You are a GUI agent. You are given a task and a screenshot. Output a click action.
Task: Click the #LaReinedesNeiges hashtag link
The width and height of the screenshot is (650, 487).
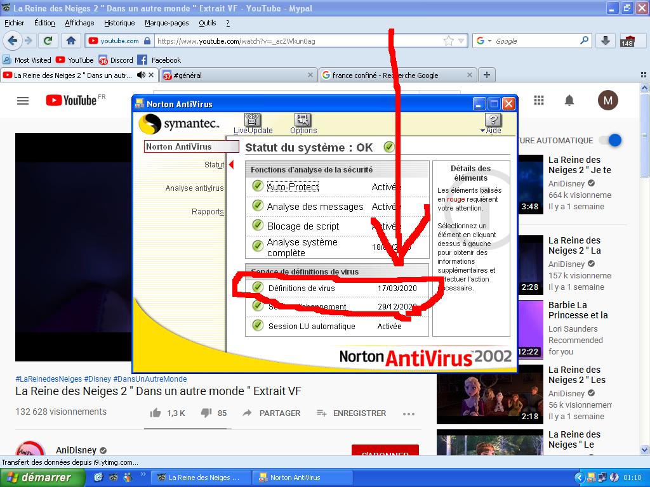click(48, 379)
